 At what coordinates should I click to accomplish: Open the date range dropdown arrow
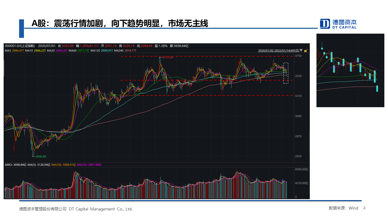pos(302,51)
